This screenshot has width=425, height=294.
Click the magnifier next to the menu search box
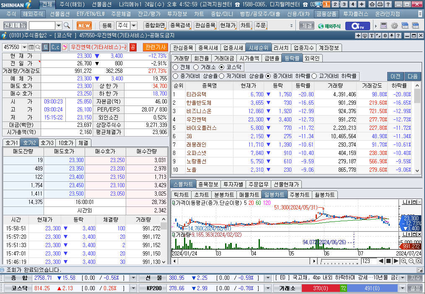67,26
